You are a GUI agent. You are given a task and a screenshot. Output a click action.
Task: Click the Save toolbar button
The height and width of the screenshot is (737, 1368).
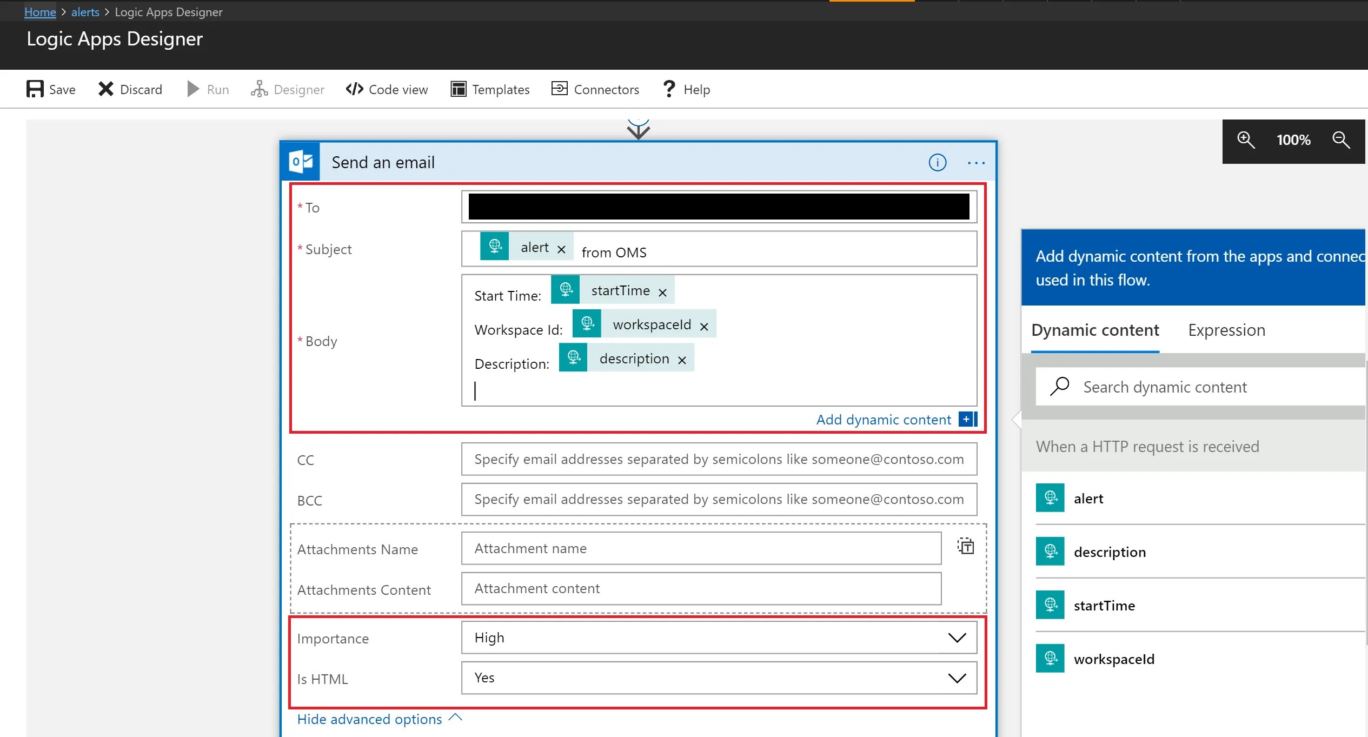click(51, 89)
